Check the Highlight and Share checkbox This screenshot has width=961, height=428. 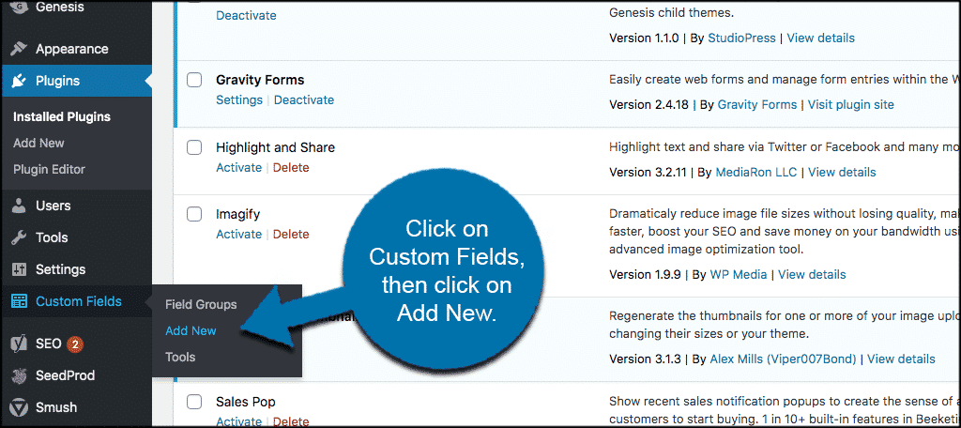(194, 147)
